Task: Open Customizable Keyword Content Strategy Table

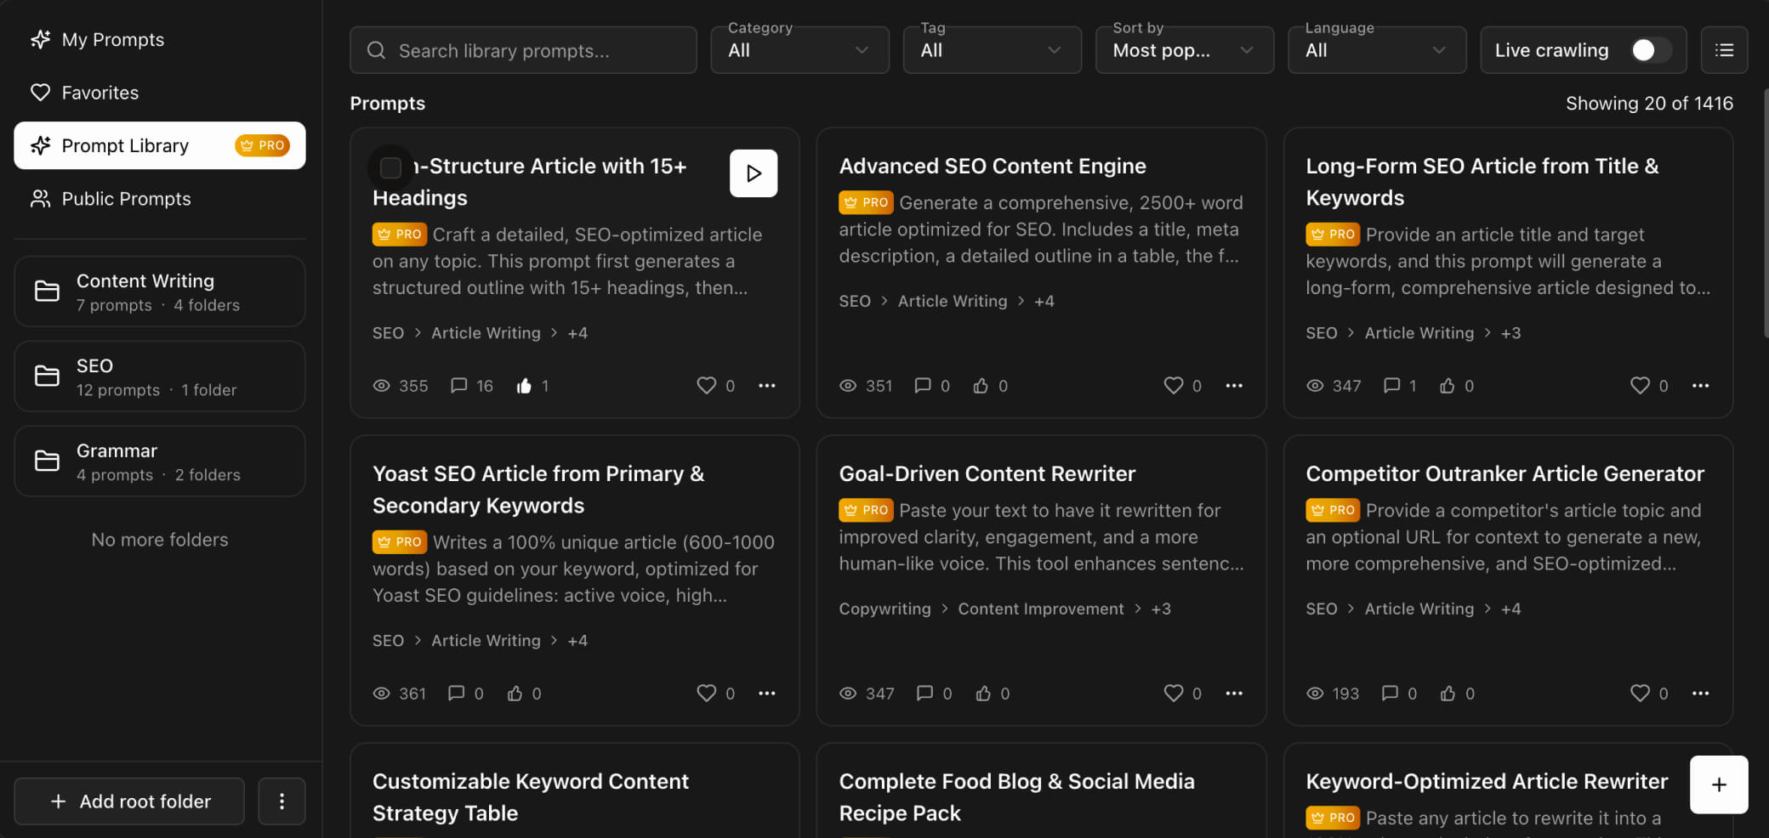Action: point(531,797)
